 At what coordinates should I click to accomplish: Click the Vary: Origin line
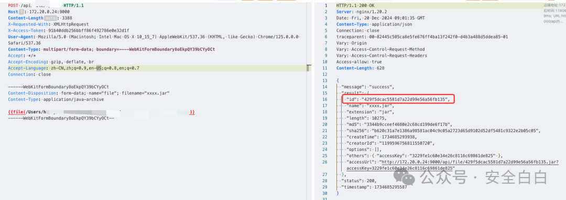(351, 43)
